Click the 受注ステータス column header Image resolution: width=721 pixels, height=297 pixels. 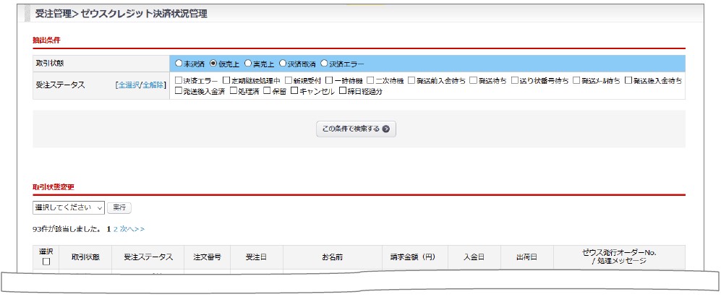pyautogui.click(x=148, y=257)
